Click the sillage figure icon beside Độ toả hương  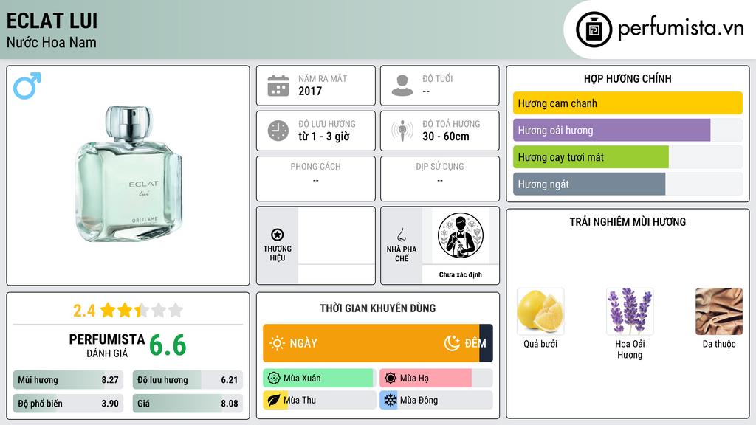click(402, 131)
